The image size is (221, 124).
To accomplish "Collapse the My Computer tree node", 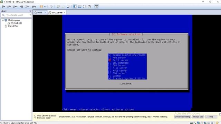I will pos(3,20).
